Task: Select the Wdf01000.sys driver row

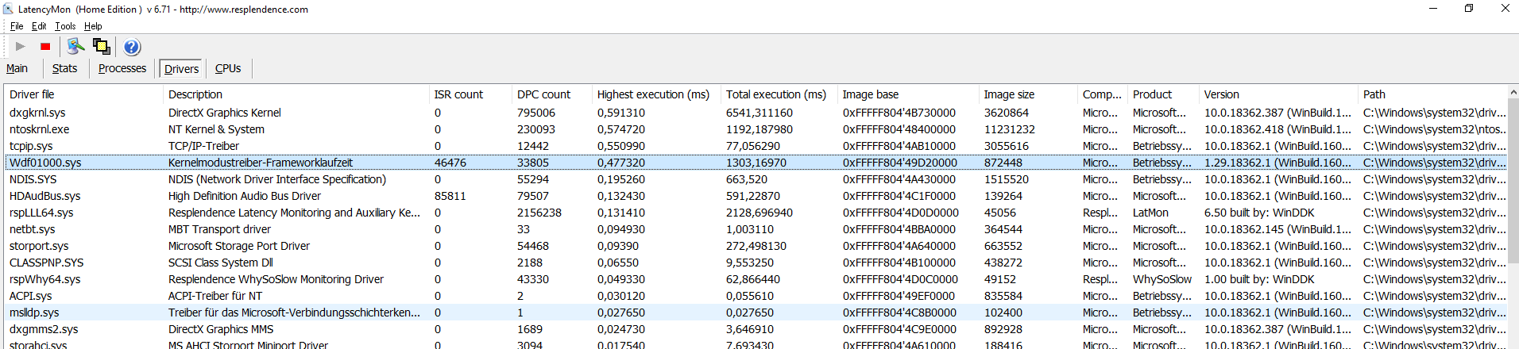Action: pyautogui.click(x=755, y=163)
